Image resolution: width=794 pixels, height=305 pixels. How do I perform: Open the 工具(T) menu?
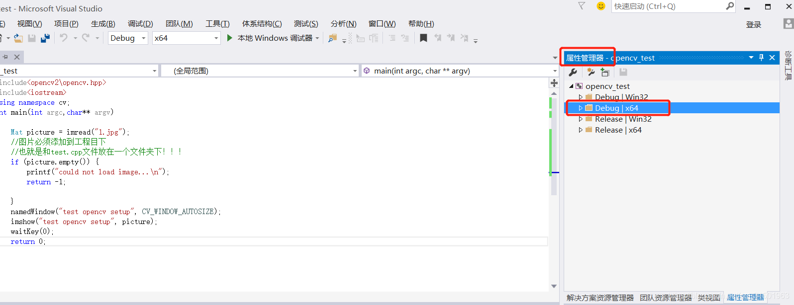(x=217, y=24)
